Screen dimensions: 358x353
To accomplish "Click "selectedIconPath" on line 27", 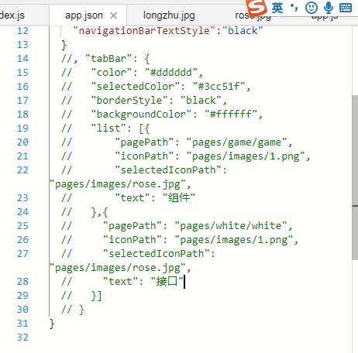I will click(157, 254).
